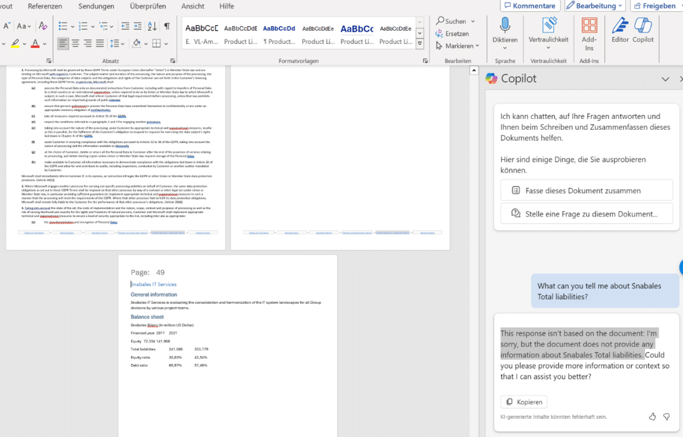Click the "Snabales IT Services" heading

click(154, 285)
